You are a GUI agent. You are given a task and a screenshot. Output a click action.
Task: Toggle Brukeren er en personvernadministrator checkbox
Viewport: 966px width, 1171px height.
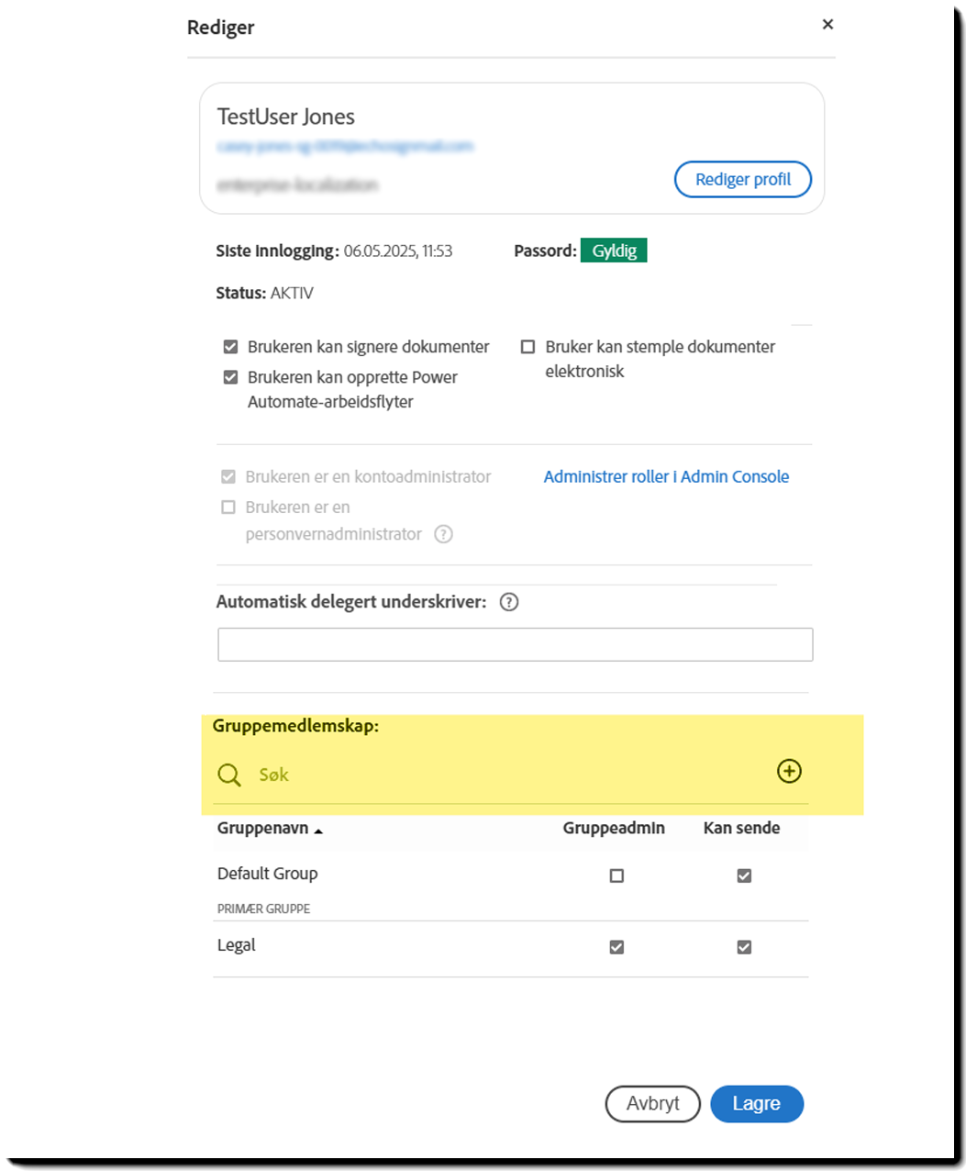(228, 507)
